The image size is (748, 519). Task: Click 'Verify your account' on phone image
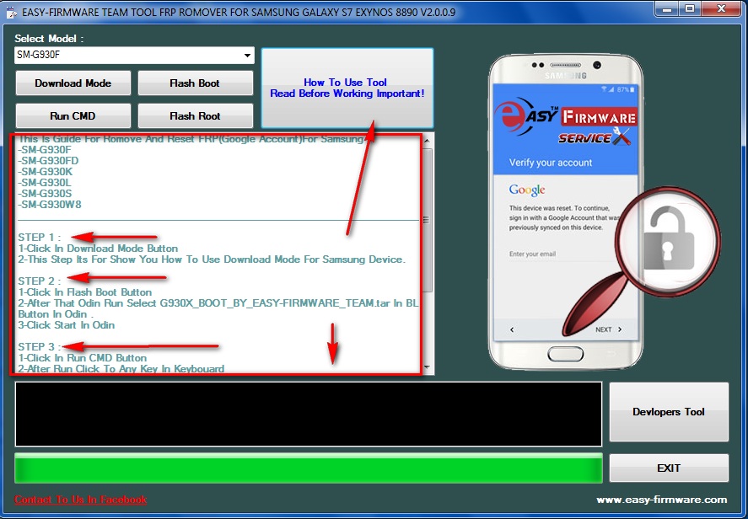550,163
